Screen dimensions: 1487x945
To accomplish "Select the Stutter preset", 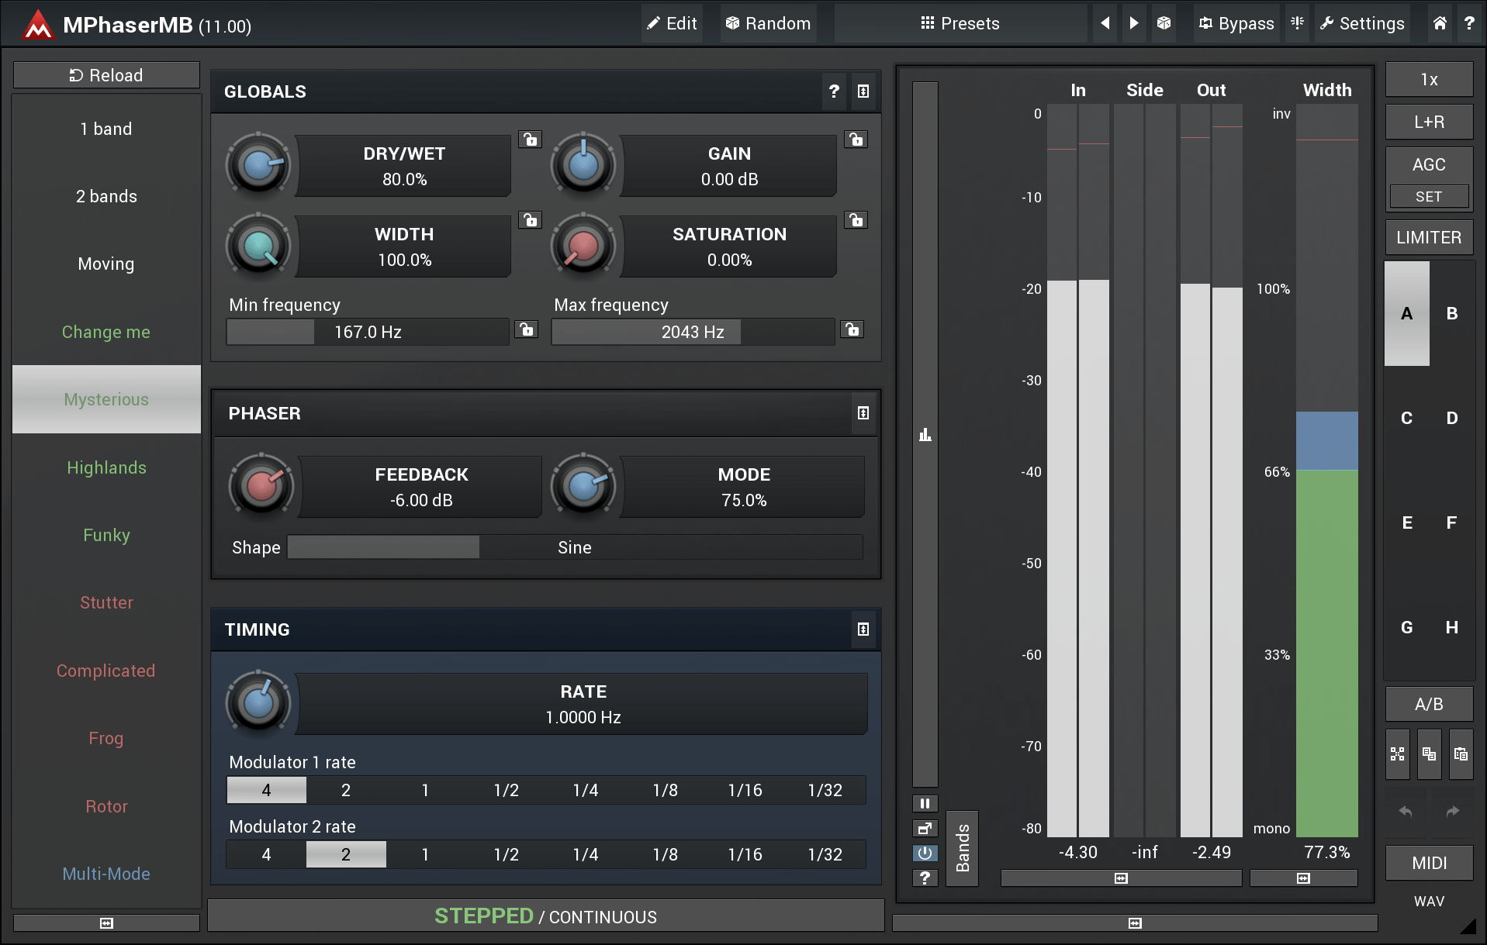I will point(106,602).
